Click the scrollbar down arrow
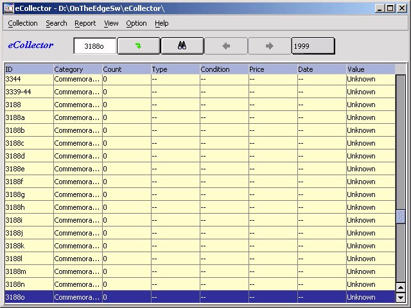Viewport: 411px width, 308px height. pyautogui.click(x=401, y=298)
